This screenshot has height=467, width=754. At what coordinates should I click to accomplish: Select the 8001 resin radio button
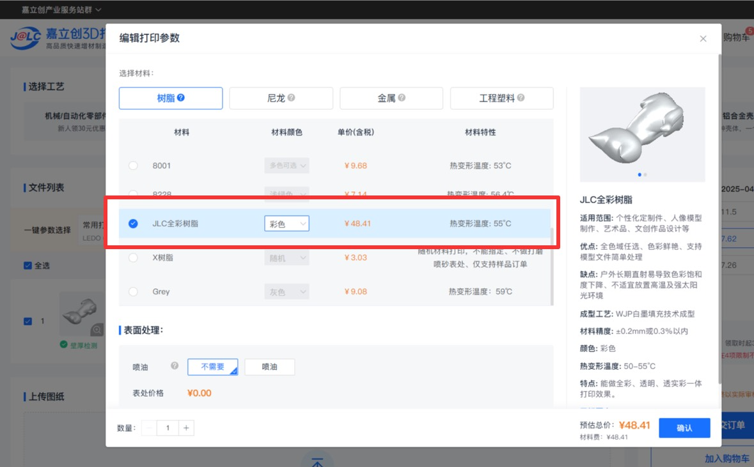coord(133,165)
